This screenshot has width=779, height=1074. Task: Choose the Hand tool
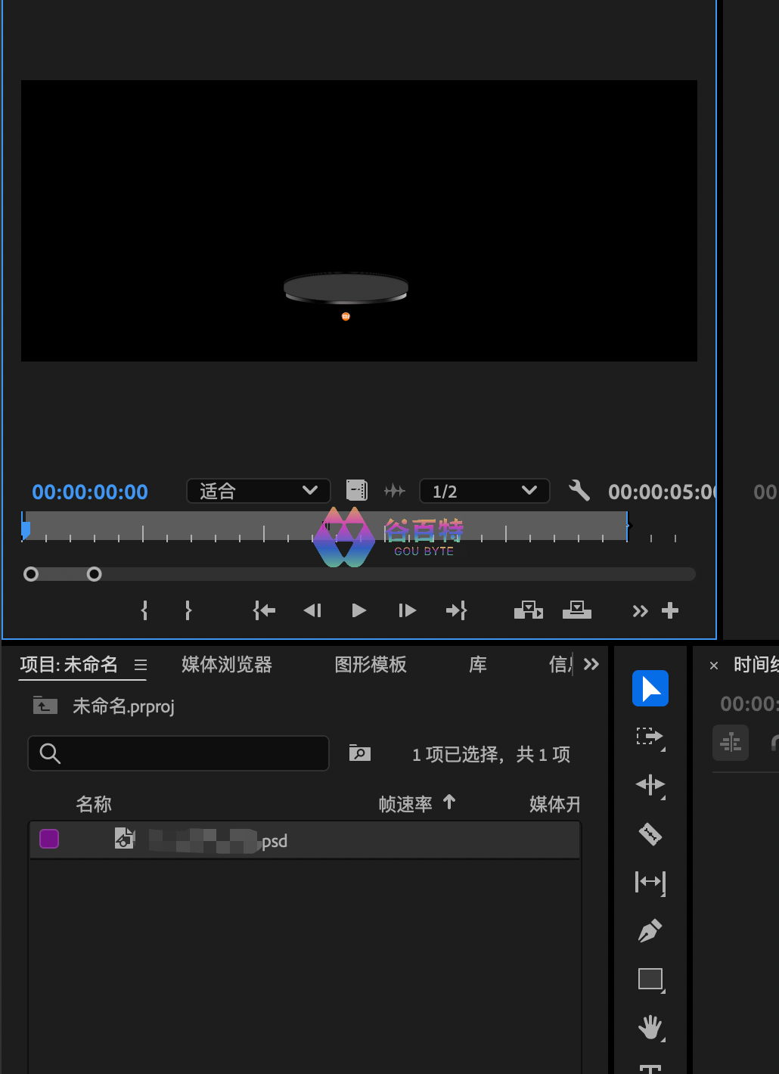point(650,1027)
